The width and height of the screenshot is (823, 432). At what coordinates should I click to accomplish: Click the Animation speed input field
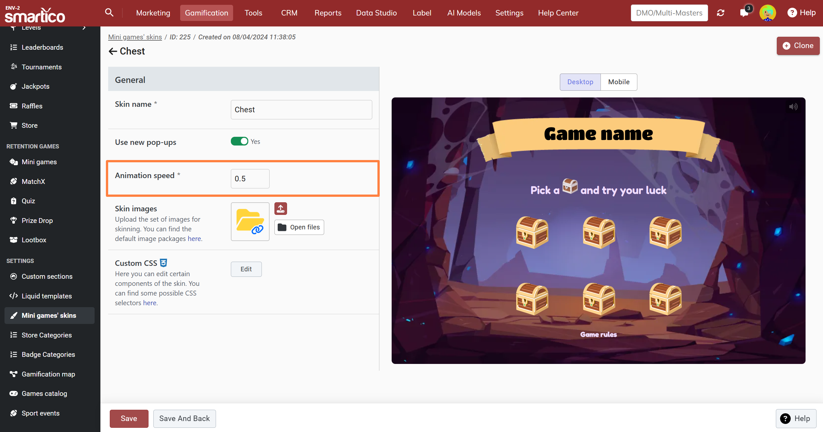[250, 179]
